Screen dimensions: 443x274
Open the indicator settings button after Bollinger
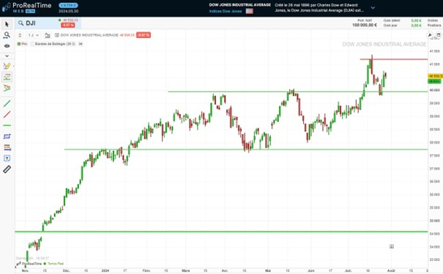tap(81, 44)
